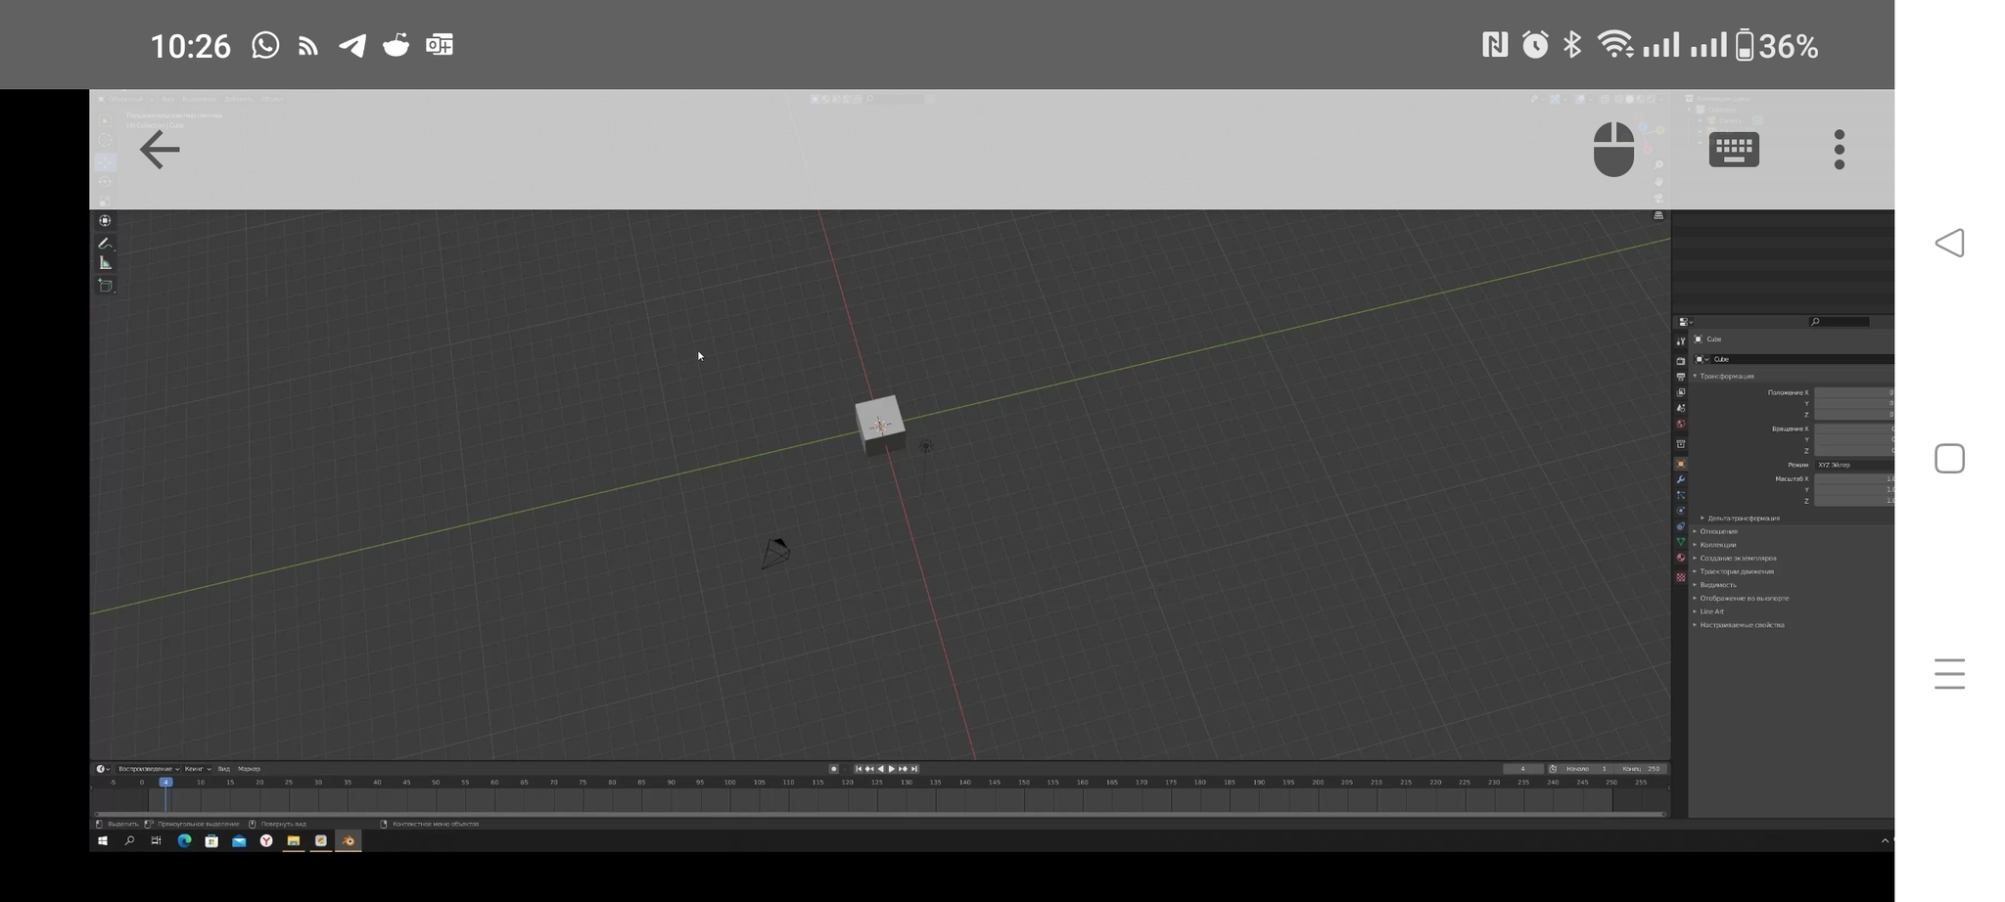The width and height of the screenshot is (2005, 902).
Task: Open the Воспроизведение timeline menu
Action: pyautogui.click(x=149, y=769)
